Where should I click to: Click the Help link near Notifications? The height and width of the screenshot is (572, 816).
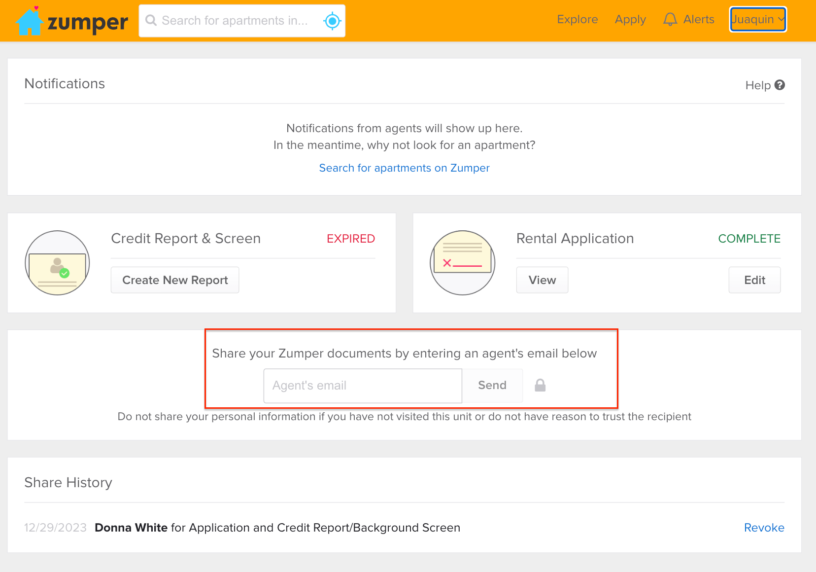757,85
